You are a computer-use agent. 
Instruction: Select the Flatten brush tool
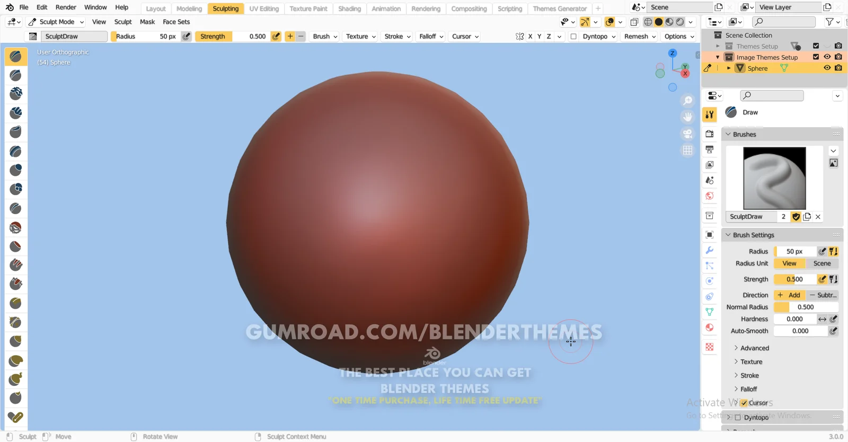tap(16, 246)
